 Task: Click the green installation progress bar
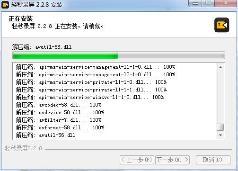click(x=119, y=55)
